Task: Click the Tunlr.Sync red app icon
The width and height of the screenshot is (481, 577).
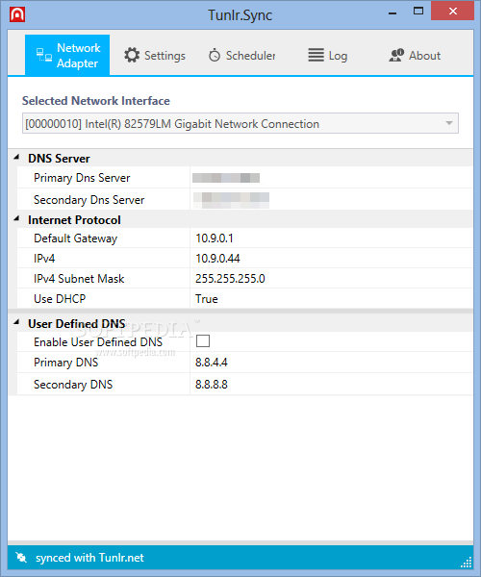Action: point(17,14)
